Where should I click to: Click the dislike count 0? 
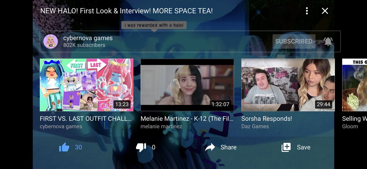click(x=154, y=147)
